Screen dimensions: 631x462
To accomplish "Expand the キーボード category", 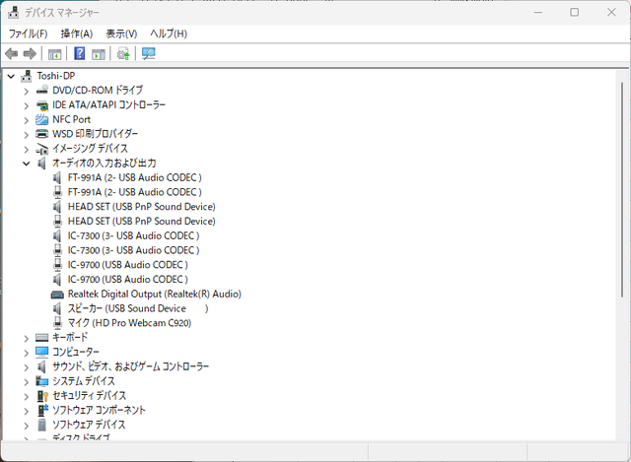I will click(27, 339).
